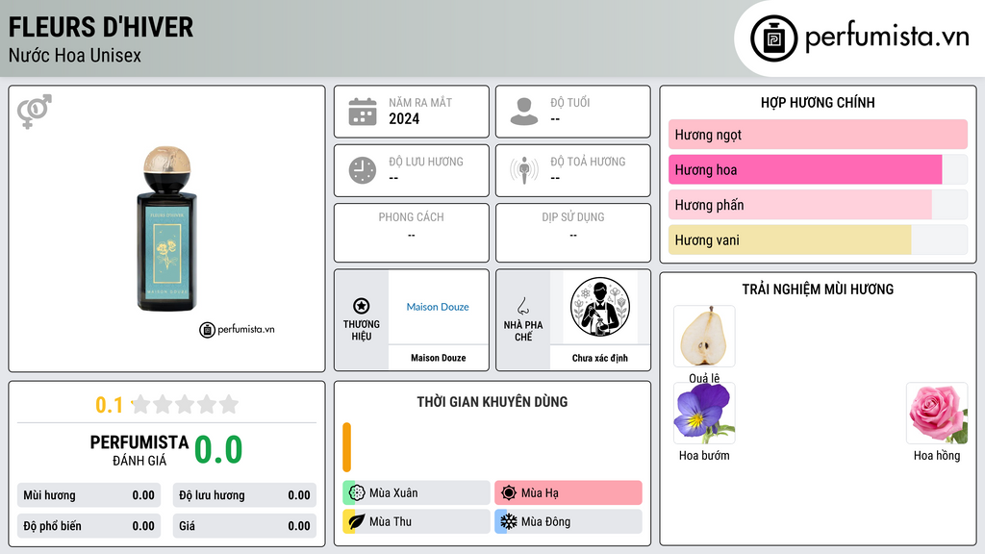Click the Maison Douze brand name label
This screenshot has height=554, width=985.
(439, 358)
